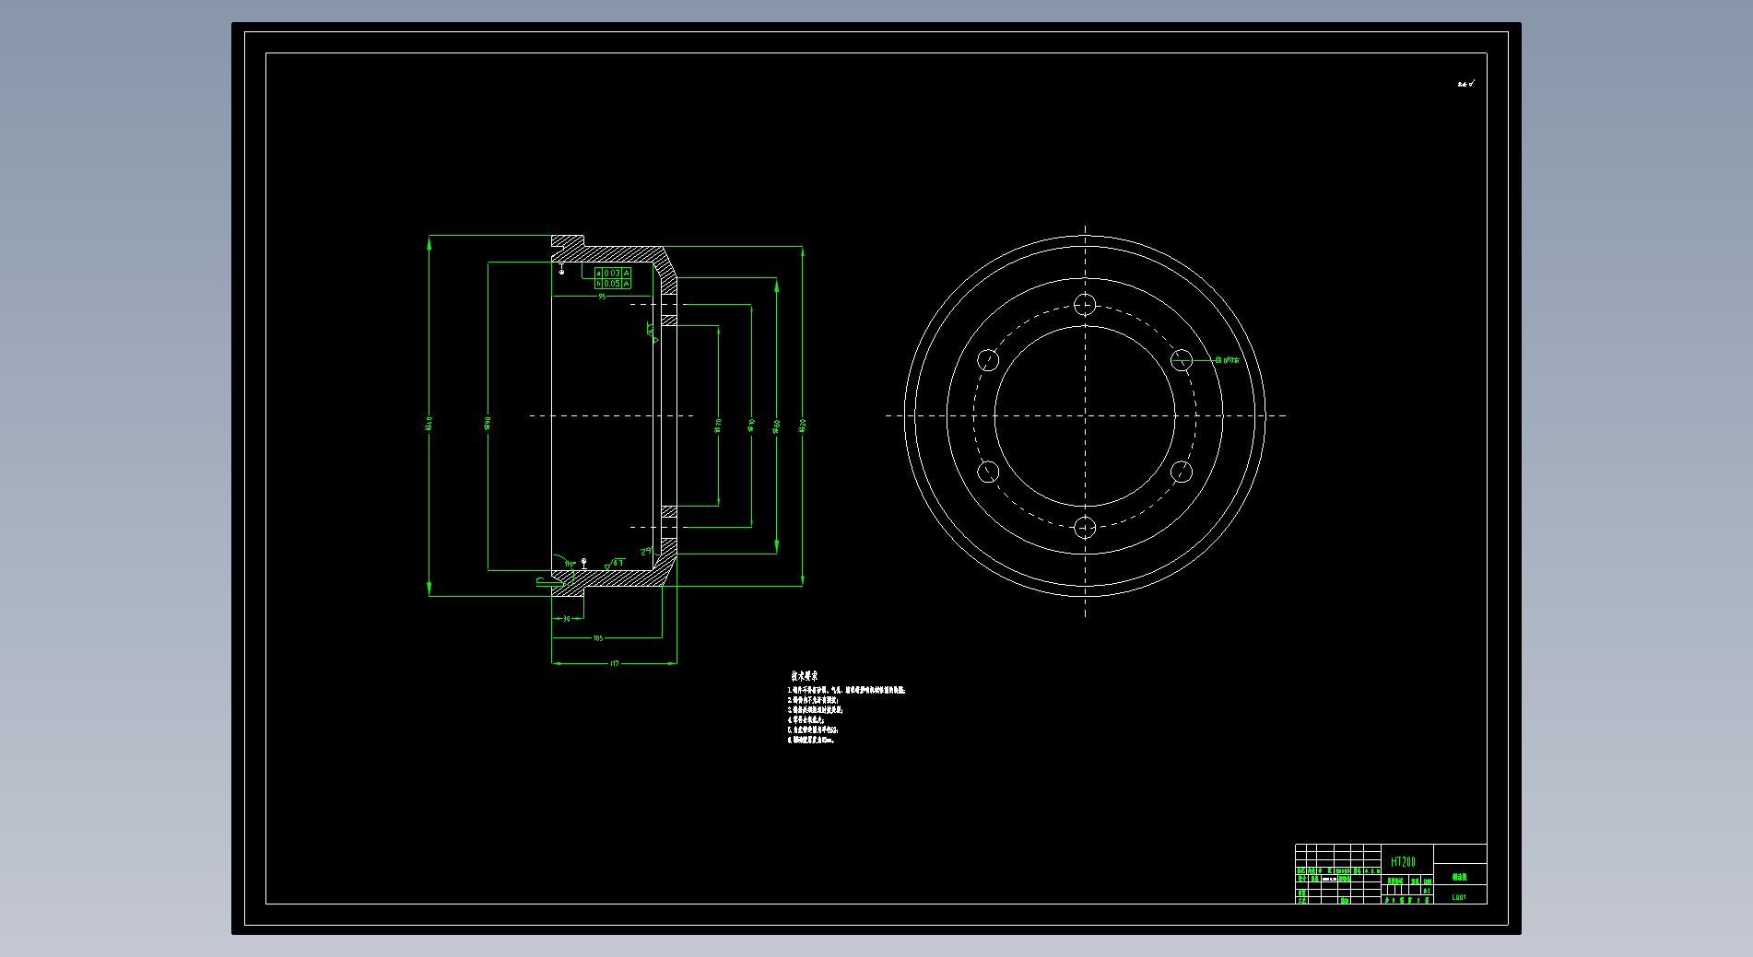Click the top bolt hole in the circular view

pos(1085,304)
